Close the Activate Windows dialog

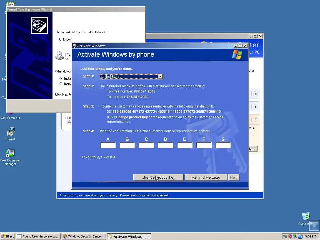245,46
